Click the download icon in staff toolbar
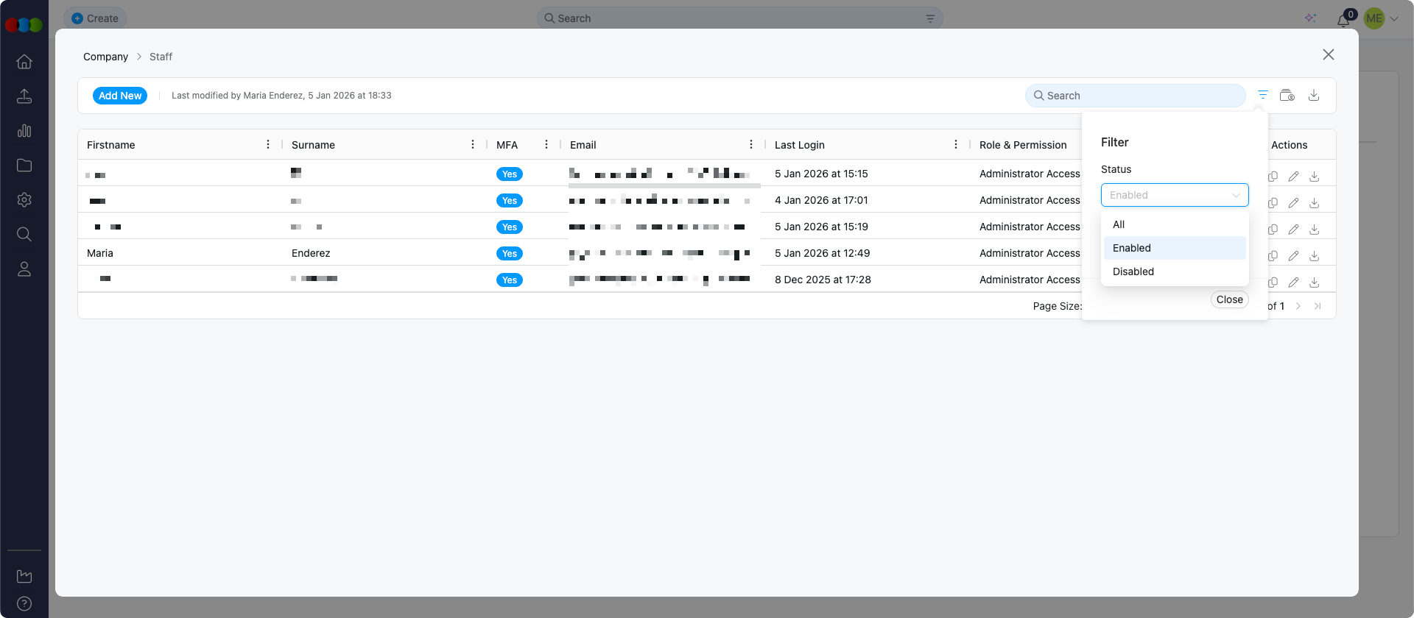This screenshot has height=618, width=1414. [x=1314, y=95]
